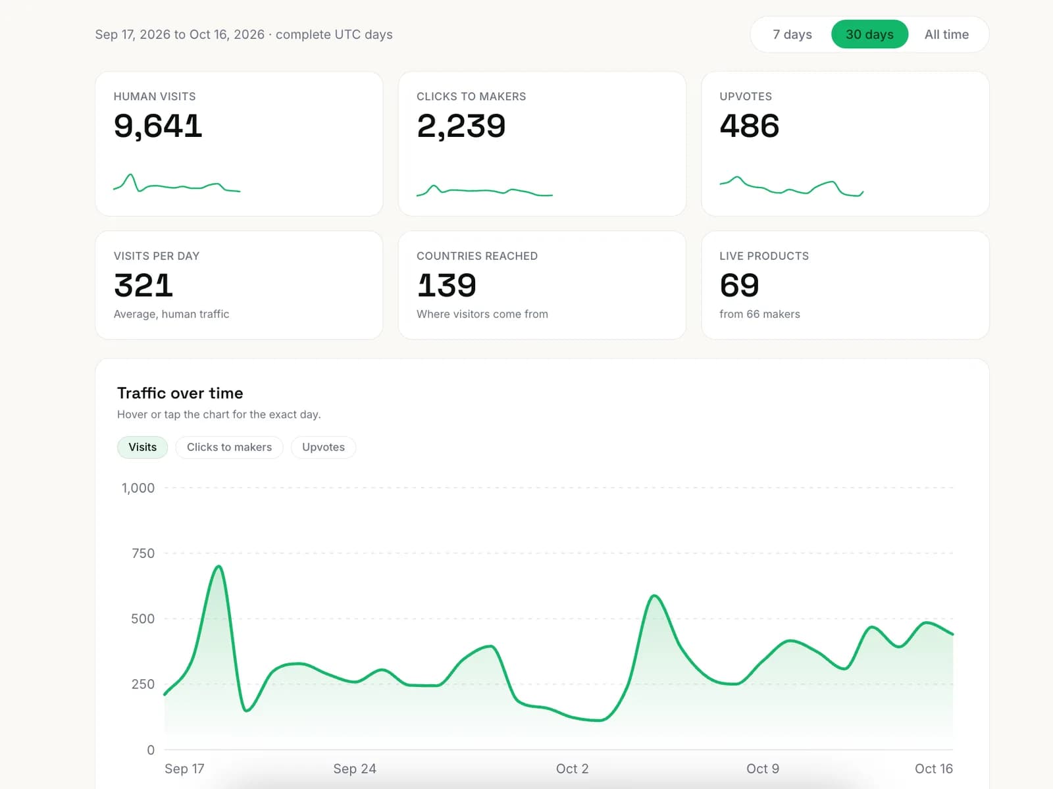The height and width of the screenshot is (789, 1053).
Task: Click the 321 visits per day value
Action: (x=143, y=285)
